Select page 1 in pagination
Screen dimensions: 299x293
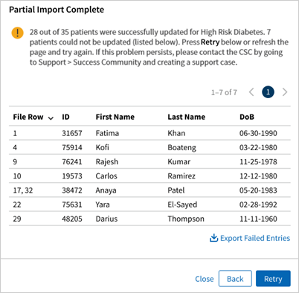pyautogui.click(x=268, y=92)
